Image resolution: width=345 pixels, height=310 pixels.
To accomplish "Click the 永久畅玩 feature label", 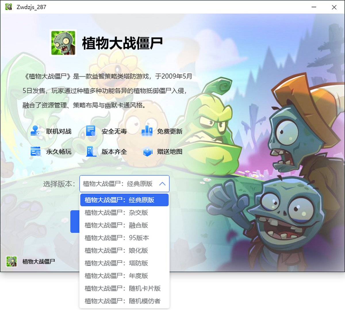I will click(x=59, y=152).
